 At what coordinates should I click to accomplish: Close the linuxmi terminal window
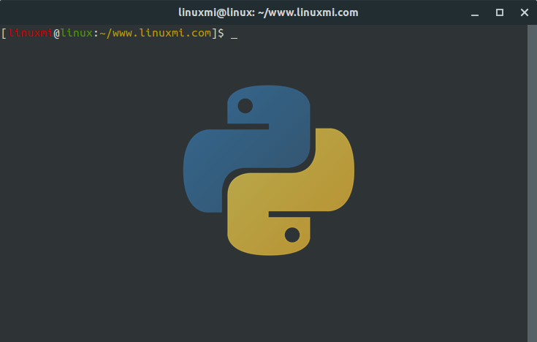coord(525,12)
